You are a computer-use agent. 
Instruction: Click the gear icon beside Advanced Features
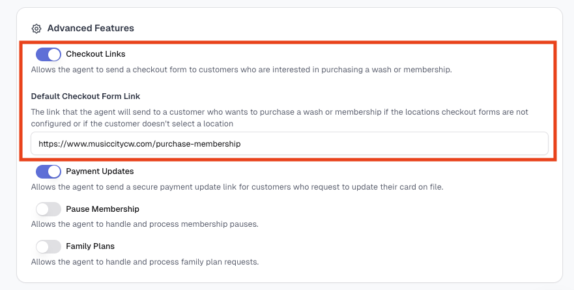coord(36,29)
